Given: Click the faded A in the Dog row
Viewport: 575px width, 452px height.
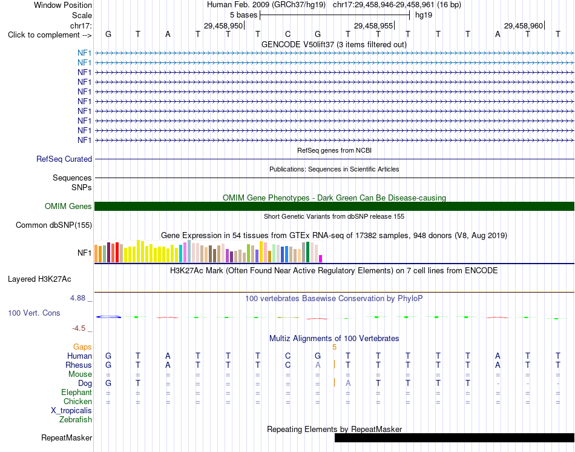Looking at the screenshot, I should [348, 383].
